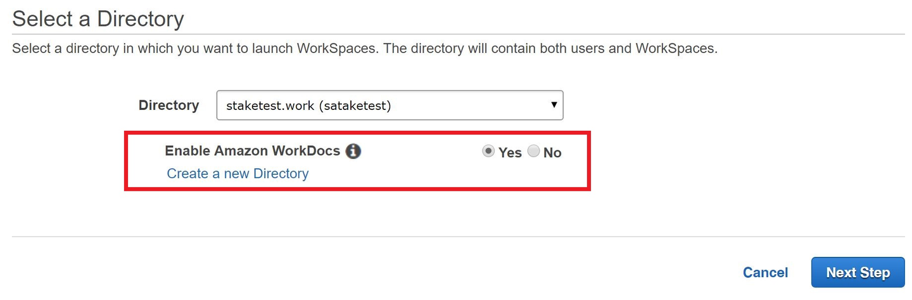Screen dimensions: 912x300
Task: Click the word WorkDocs in the label
Action: pos(306,152)
